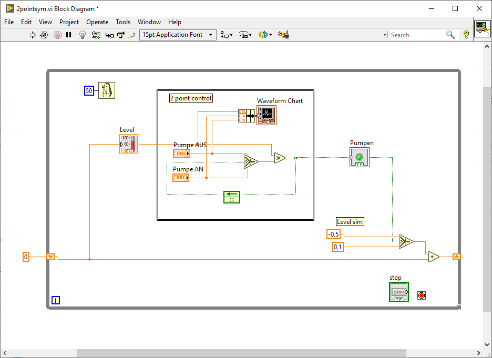Image resolution: width=492 pixels, height=358 pixels.
Task: Open the Tools menu
Action: 122,22
